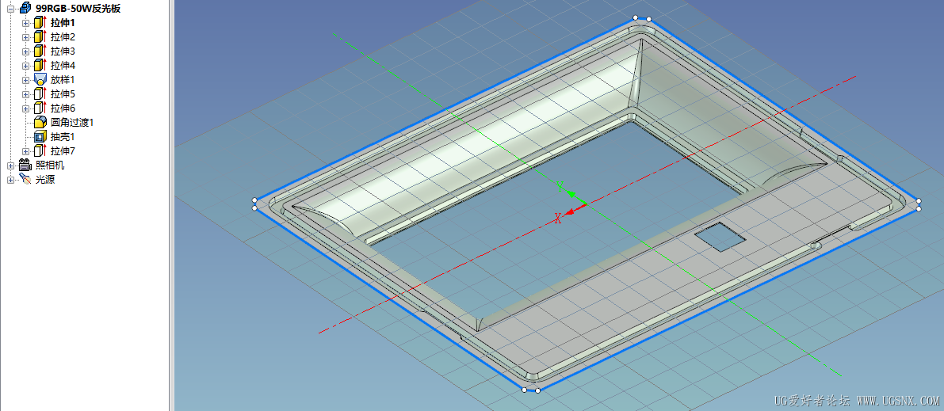Click the 拉伸1 extrude feature icon
Image resolution: width=944 pixels, height=411 pixels.
click(x=40, y=23)
